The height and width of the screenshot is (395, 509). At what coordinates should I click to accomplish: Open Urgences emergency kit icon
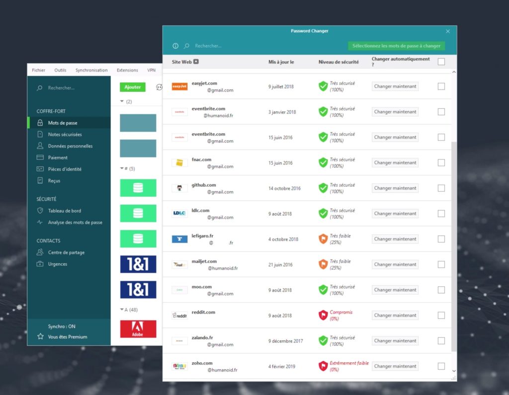[x=40, y=264]
